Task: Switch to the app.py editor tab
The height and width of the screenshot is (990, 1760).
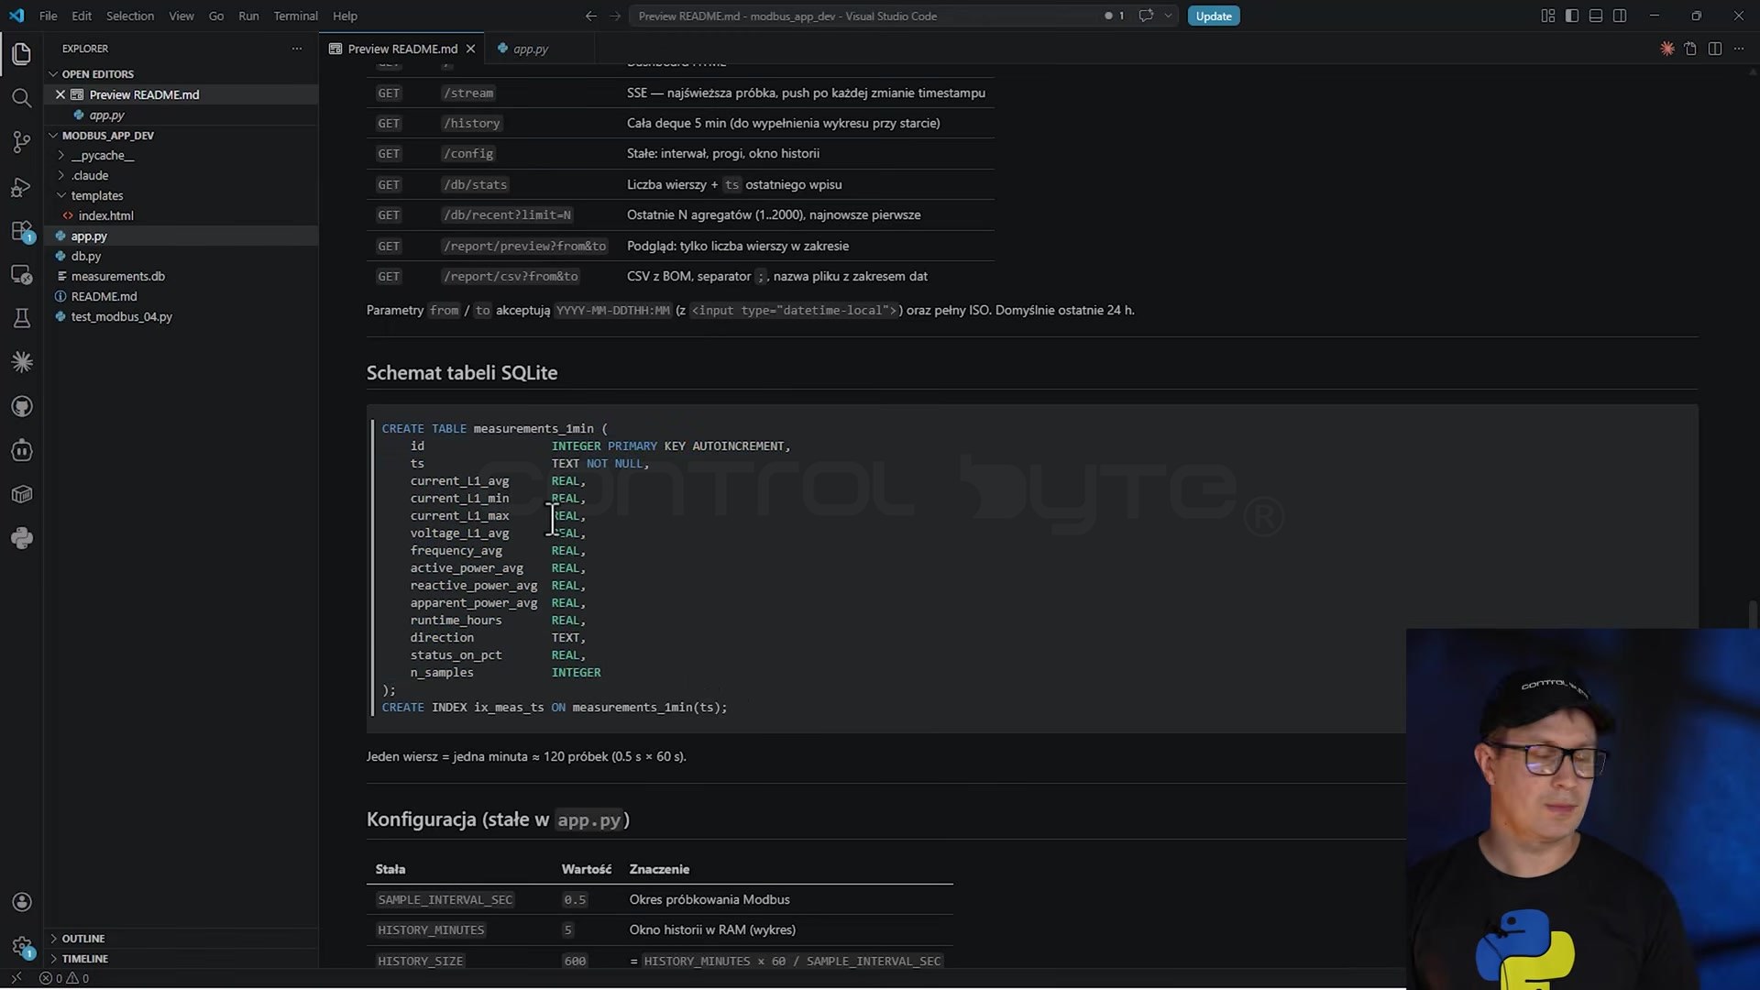Action: [530, 49]
